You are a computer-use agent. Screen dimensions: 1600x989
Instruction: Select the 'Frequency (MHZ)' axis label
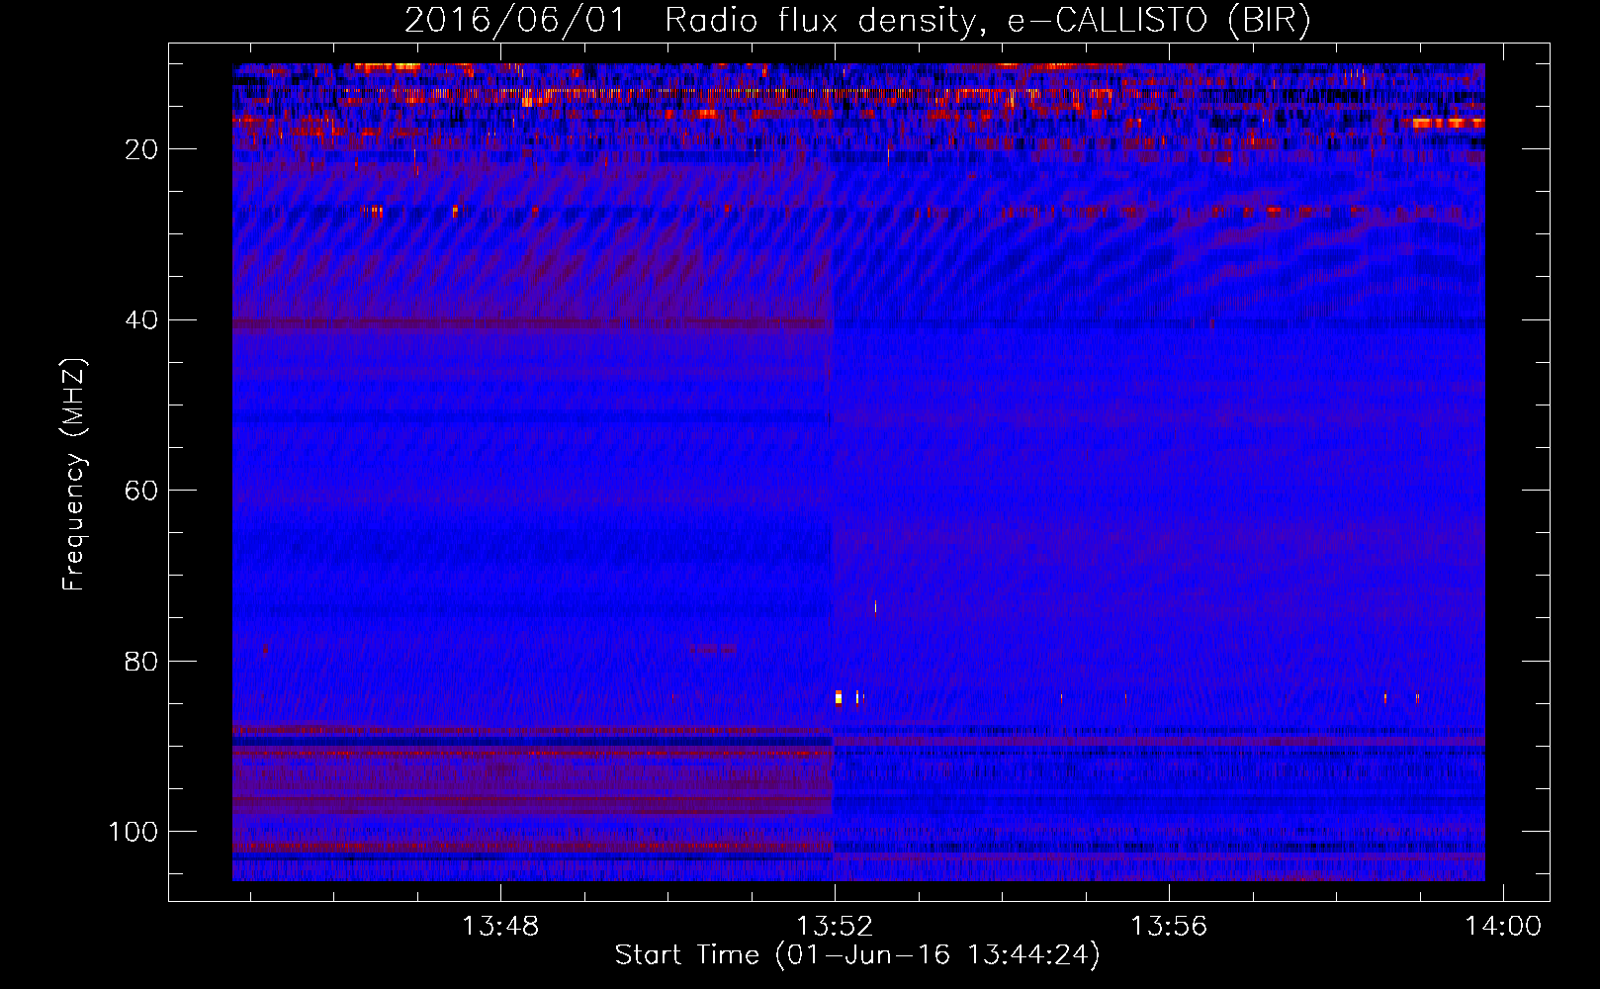click(x=74, y=474)
